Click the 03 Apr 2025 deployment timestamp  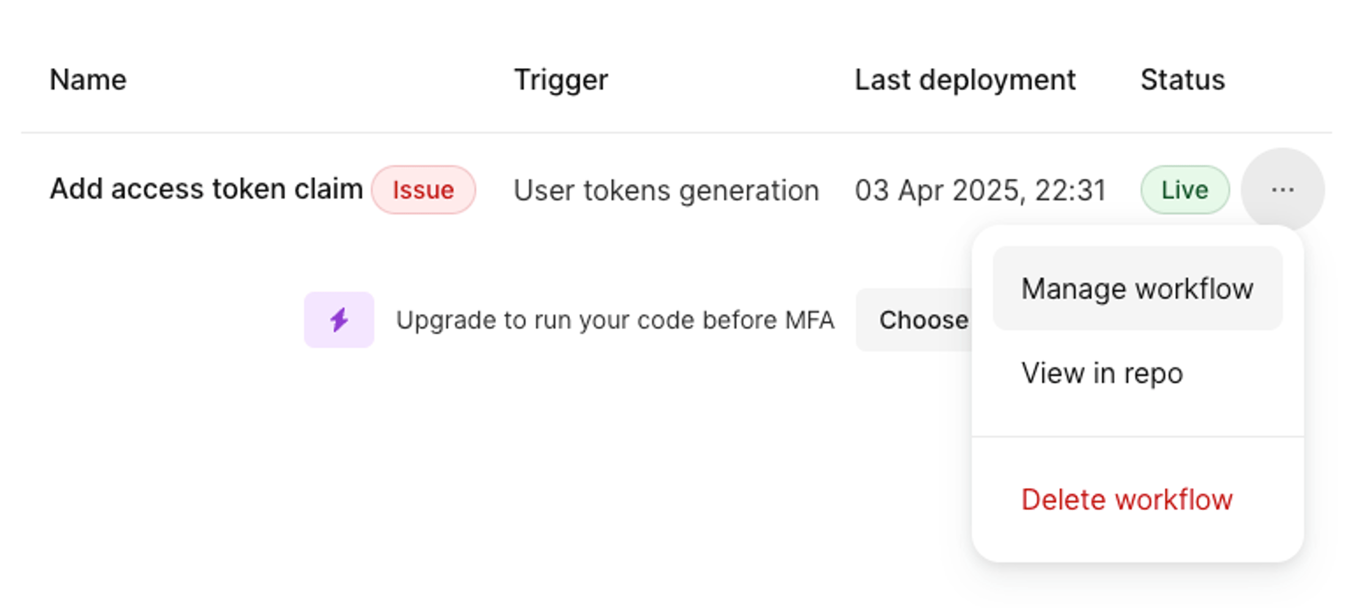pyautogui.click(x=980, y=190)
